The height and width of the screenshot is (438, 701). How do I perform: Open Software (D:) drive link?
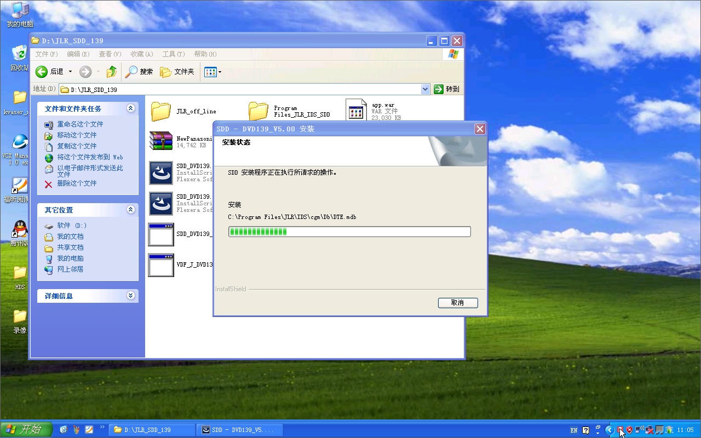click(x=72, y=226)
